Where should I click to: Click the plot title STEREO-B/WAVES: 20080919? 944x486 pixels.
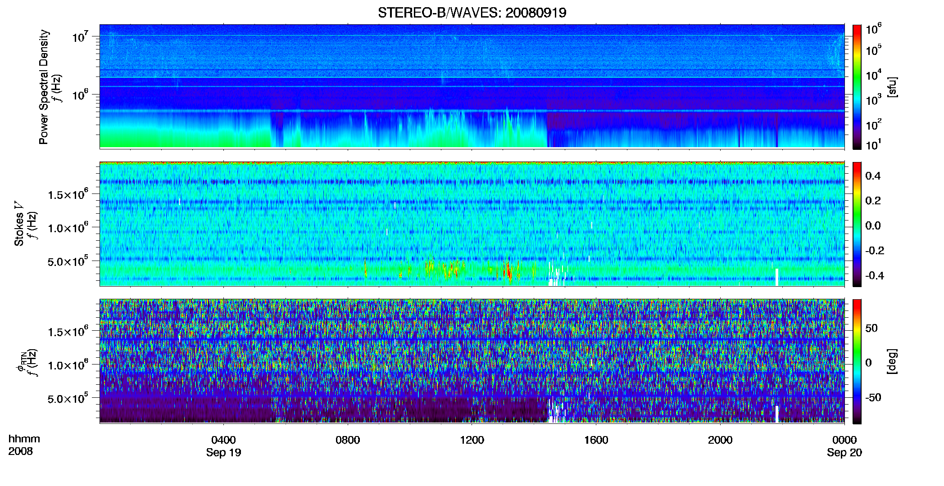pos(472,13)
